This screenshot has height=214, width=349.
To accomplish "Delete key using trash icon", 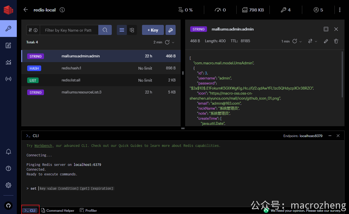I will [x=336, y=41].
